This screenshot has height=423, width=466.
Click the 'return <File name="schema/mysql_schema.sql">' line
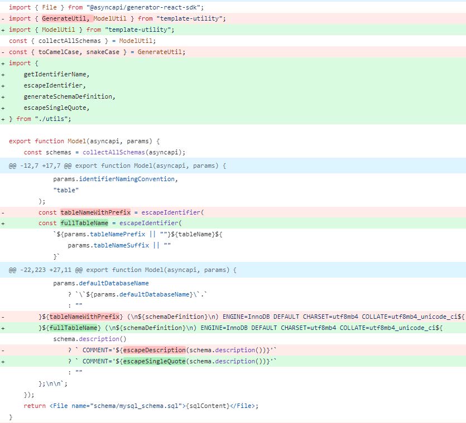point(233,406)
